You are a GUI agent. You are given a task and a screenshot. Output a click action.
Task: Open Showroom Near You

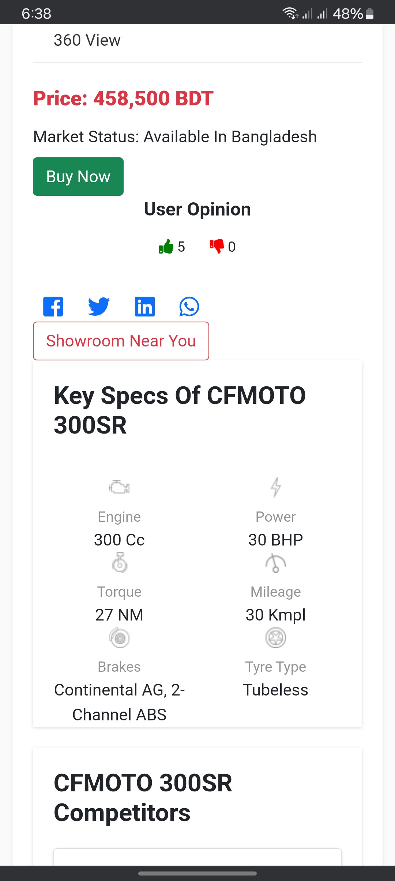coord(121,341)
